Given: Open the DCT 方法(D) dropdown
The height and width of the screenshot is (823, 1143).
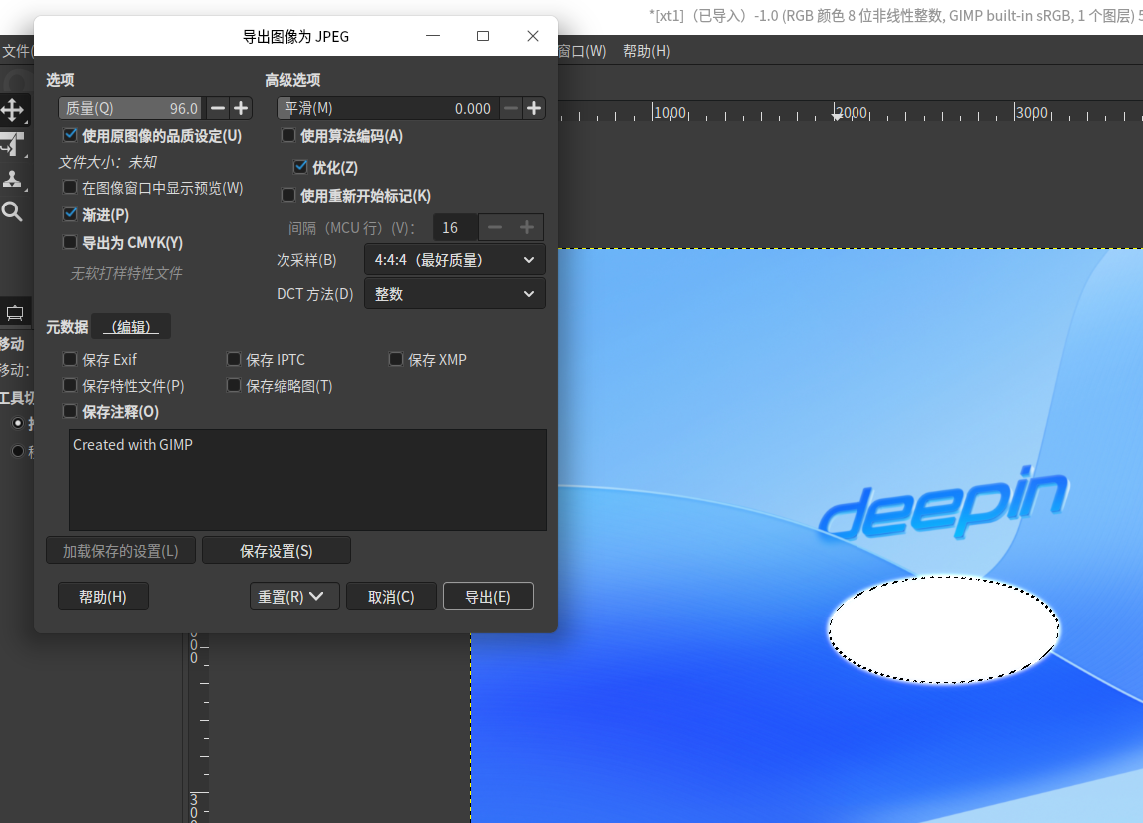Looking at the screenshot, I should click(x=454, y=294).
